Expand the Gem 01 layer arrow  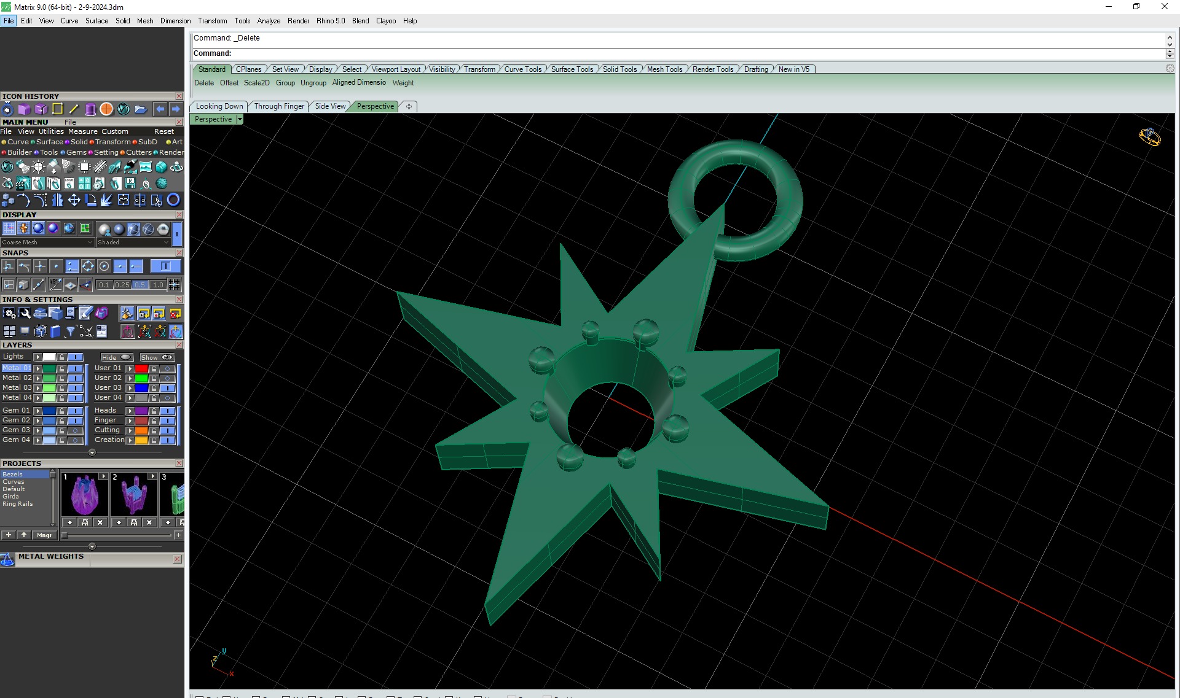(x=37, y=411)
